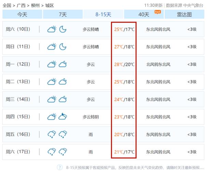Image resolution: width=207 pixels, height=171 pixels.
Task: Click daytime rain icon for 周六（17日）
Action: (x=52, y=152)
